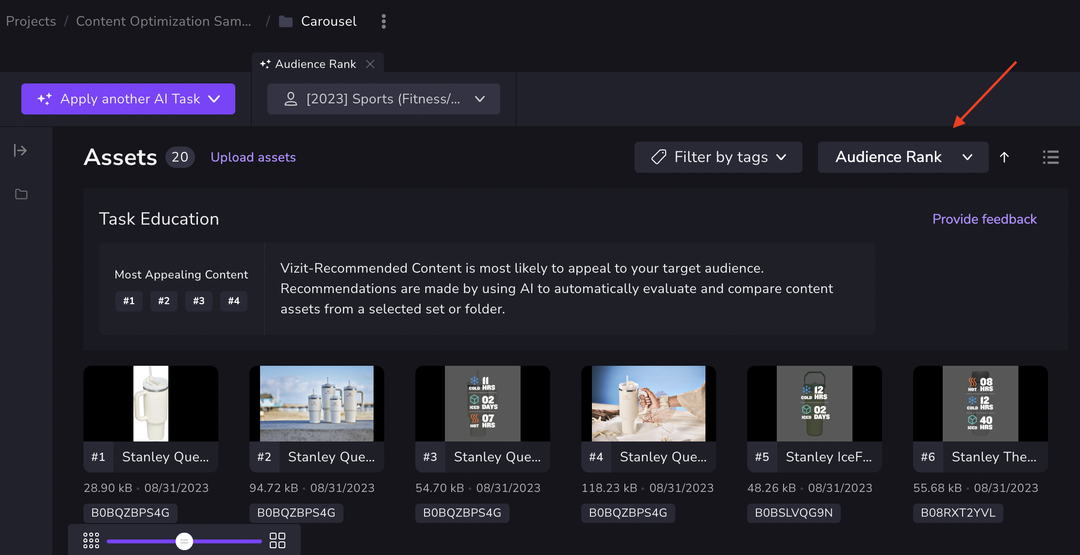
Task: Close the Audience Rank tab
Action: (x=370, y=64)
